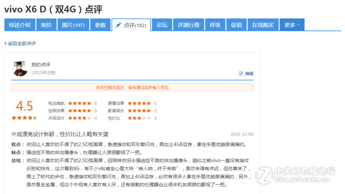Open the 在线购买 tab
Image resolution: width=345 pixels, height=194 pixels.
pos(263,25)
